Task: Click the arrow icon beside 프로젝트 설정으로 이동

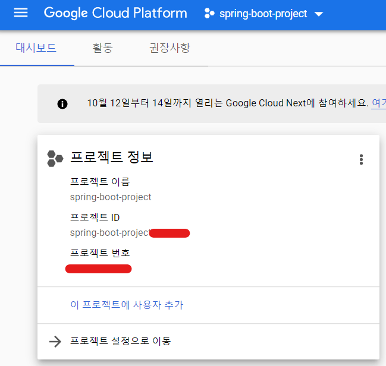Action: 55,342
